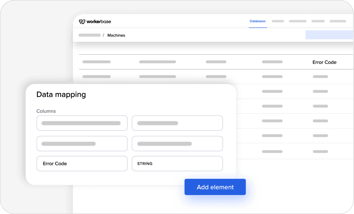This screenshot has height=214, width=354.
Task: Click the Machines breadcrumb
Action: [116, 35]
